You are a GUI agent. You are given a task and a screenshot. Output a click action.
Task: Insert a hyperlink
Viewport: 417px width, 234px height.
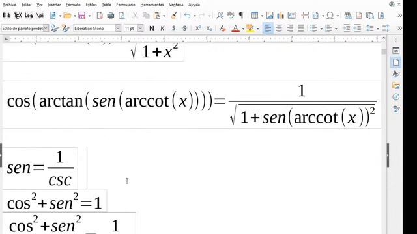347,16
